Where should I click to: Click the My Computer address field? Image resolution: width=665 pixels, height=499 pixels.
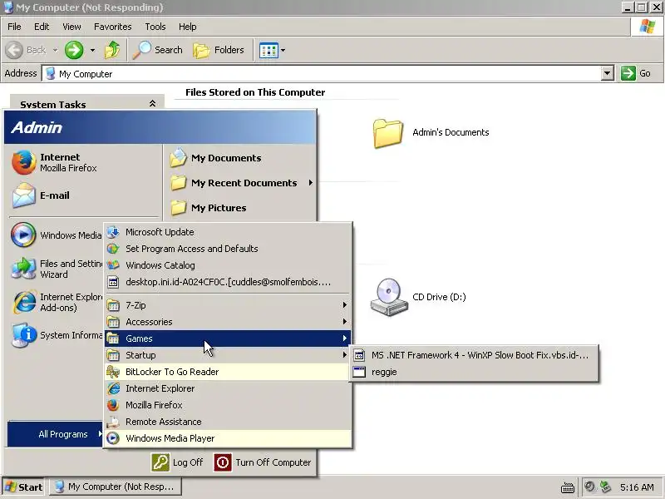pos(321,73)
